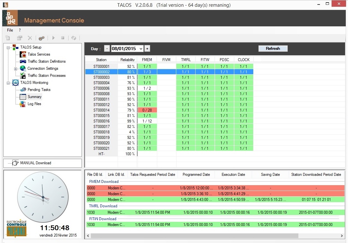This screenshot has width=348, height=243.
Task: Click the red 0 / 28 FMEM cell
Action: point(147,110)
